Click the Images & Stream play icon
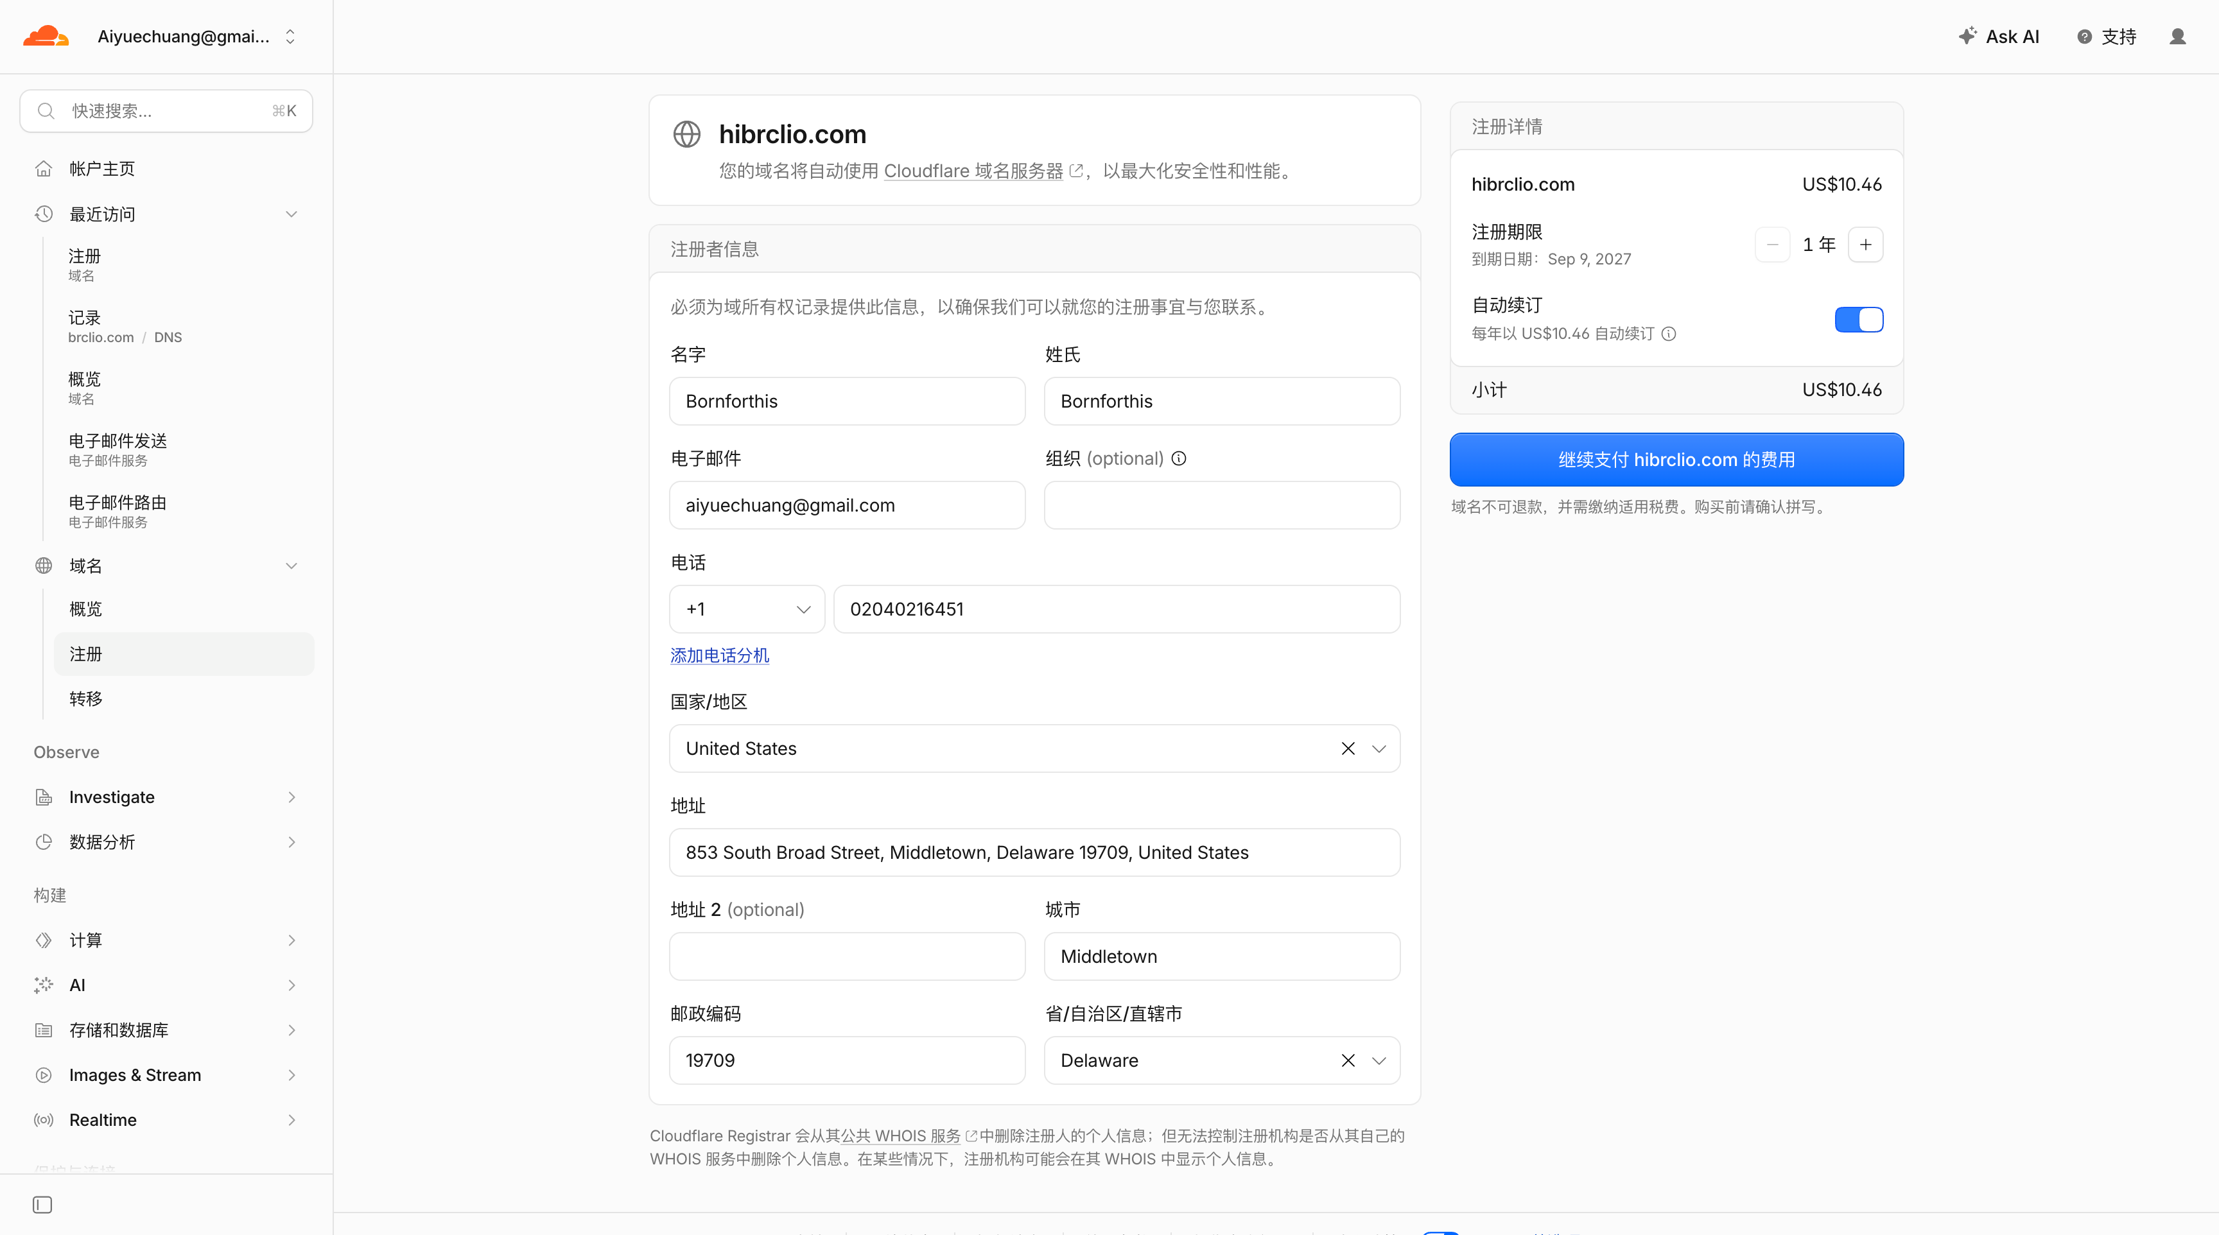Screen dimensions: 2219x1235 coord(43,1075)
